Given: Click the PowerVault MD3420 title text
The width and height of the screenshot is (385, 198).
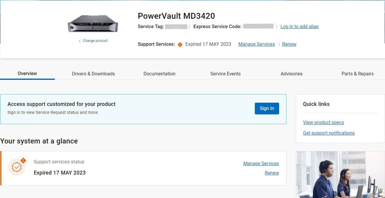Looking at the screenshot, I should click(x=176, y=16).
